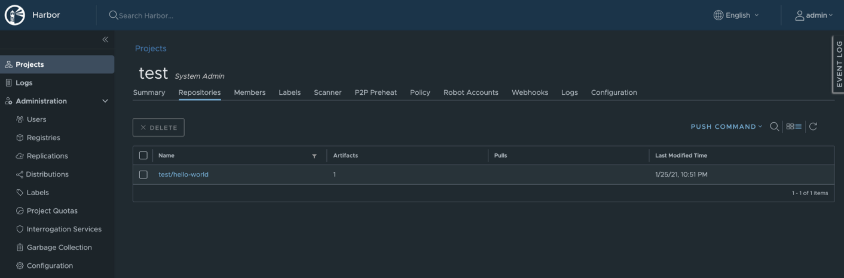Image resolution: width=844 pixels, height=278 pixels.
Task: Switch to the Summary tab
Action: pos(149,92)
